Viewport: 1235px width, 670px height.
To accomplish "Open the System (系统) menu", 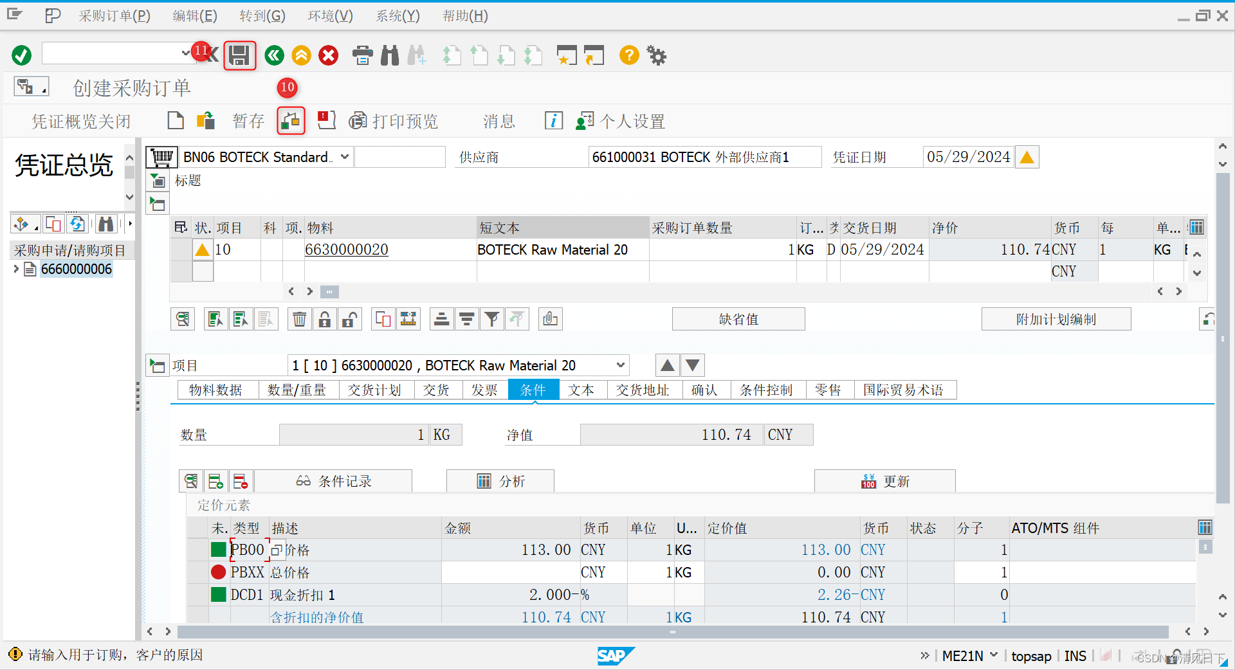I will [398, 16].
